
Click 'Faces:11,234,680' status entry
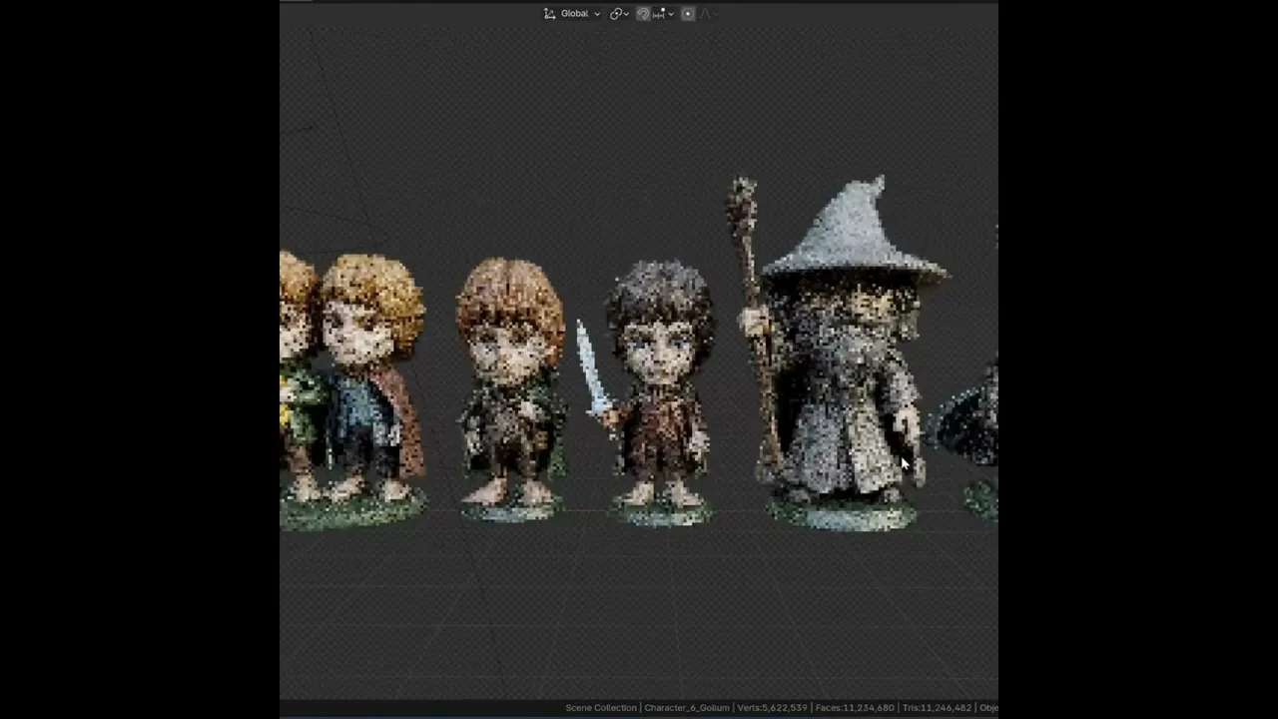tap(855, 707)
